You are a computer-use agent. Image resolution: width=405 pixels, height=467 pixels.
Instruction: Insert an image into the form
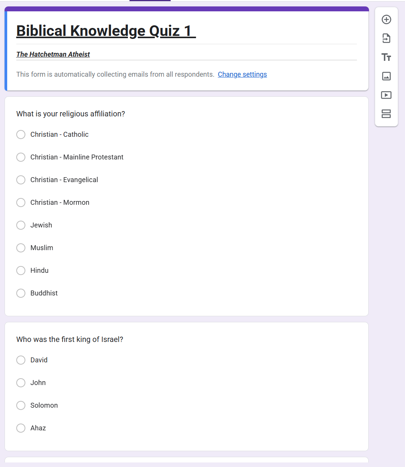pos(386,76)
